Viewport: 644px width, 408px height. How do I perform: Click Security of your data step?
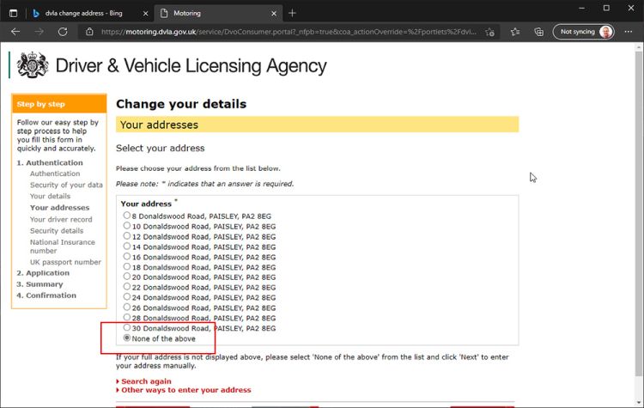pyautogui.click(x=66, y=185)
